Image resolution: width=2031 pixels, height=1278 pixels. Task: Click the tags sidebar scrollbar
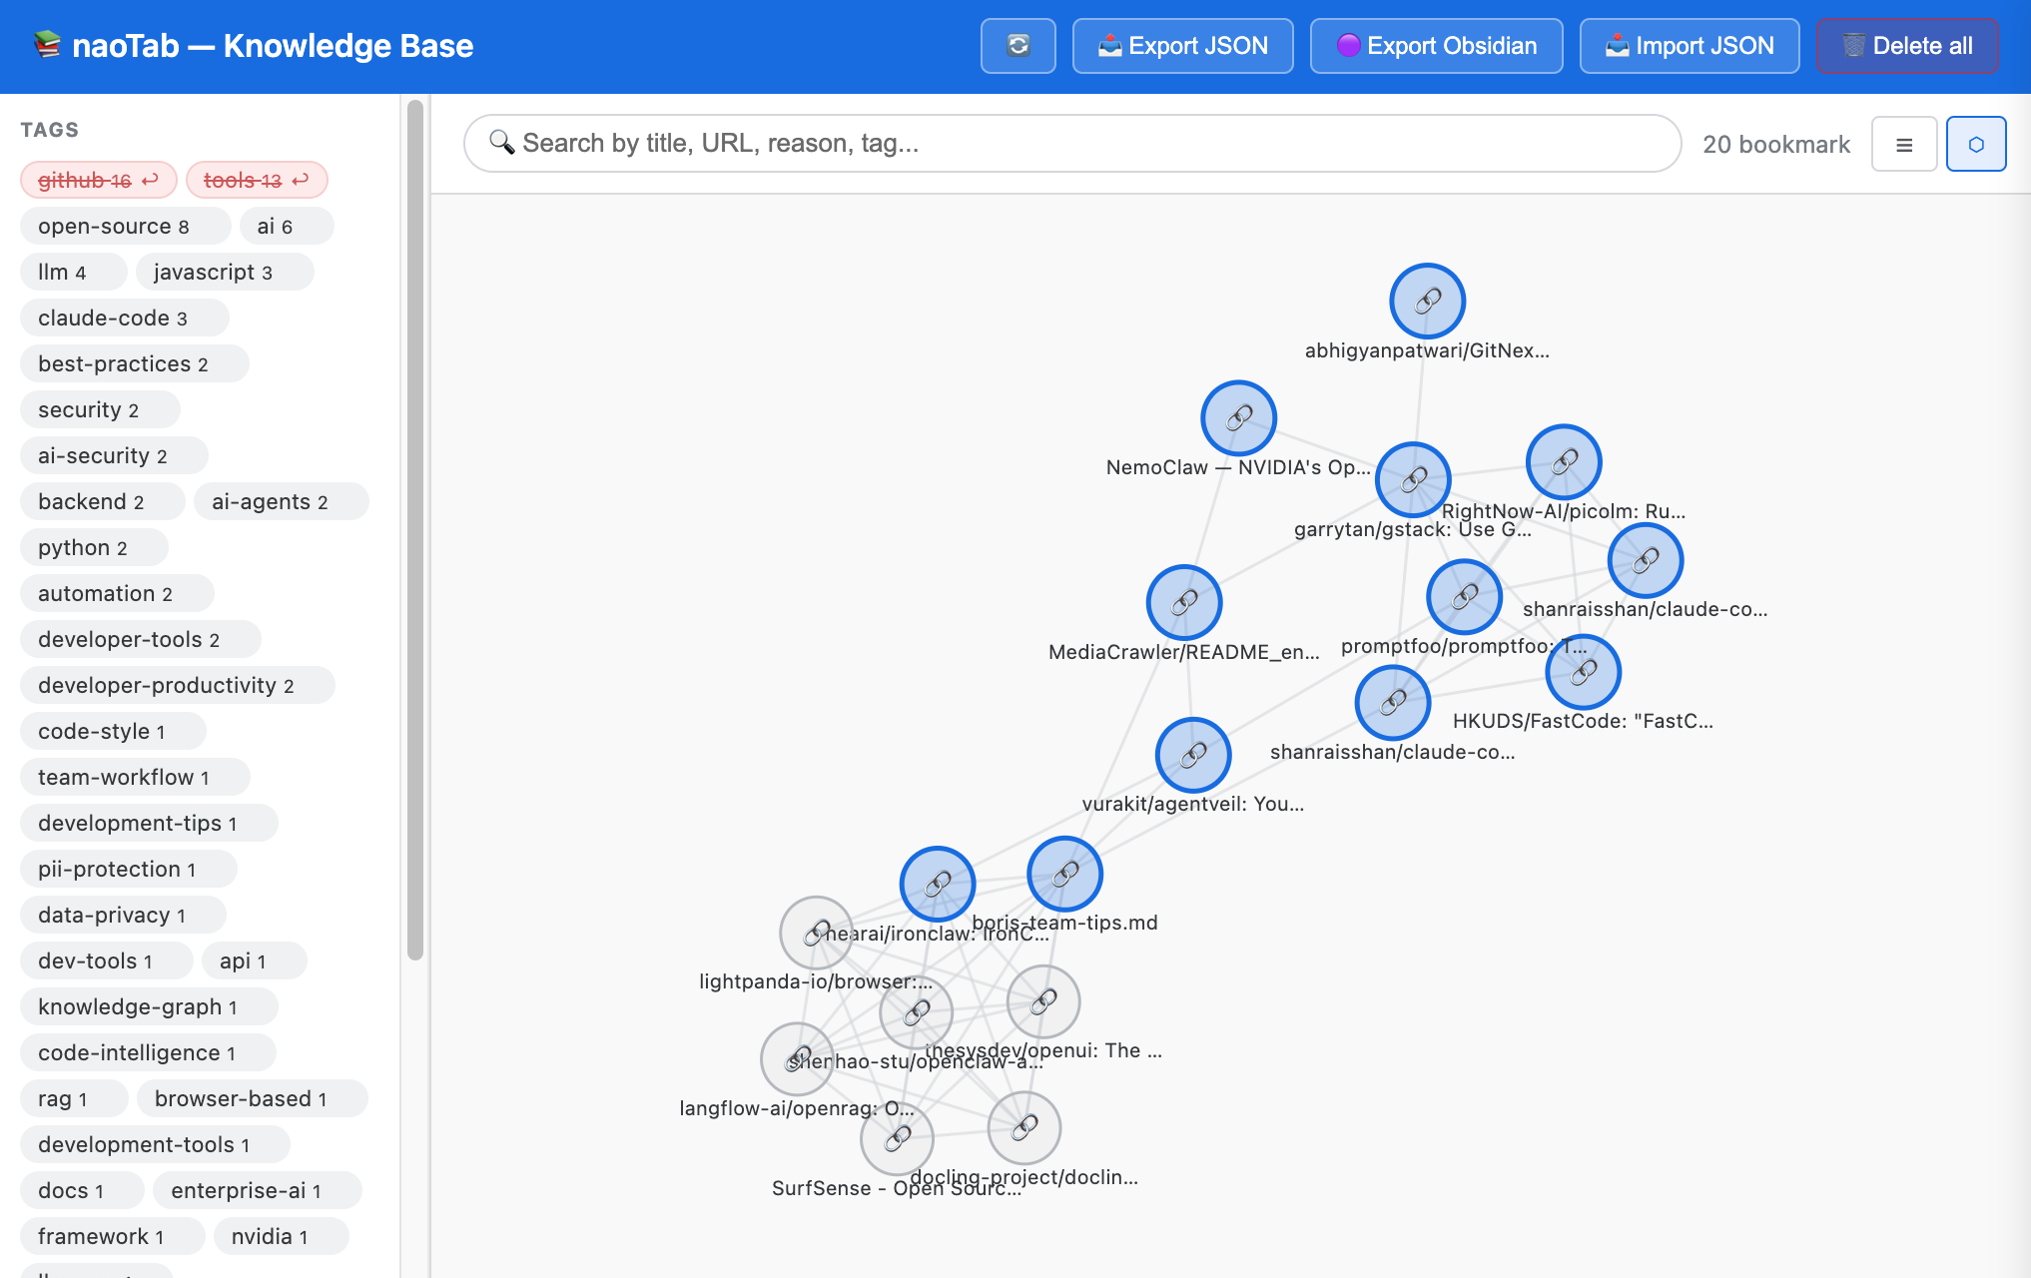point(415,529)
